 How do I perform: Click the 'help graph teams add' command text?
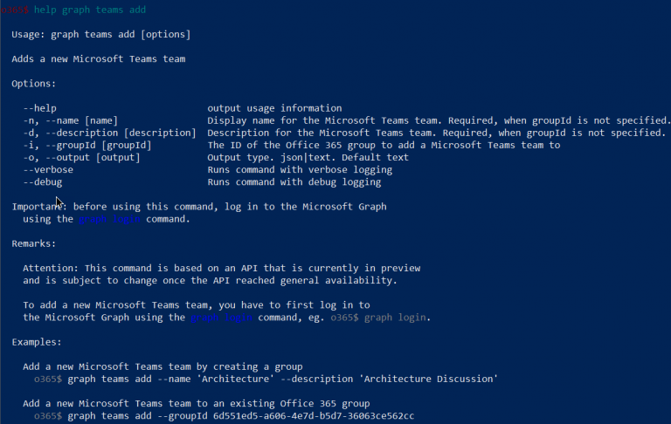90,10
